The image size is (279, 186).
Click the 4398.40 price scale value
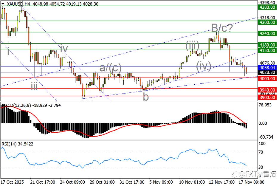click(x=267, y=2)
